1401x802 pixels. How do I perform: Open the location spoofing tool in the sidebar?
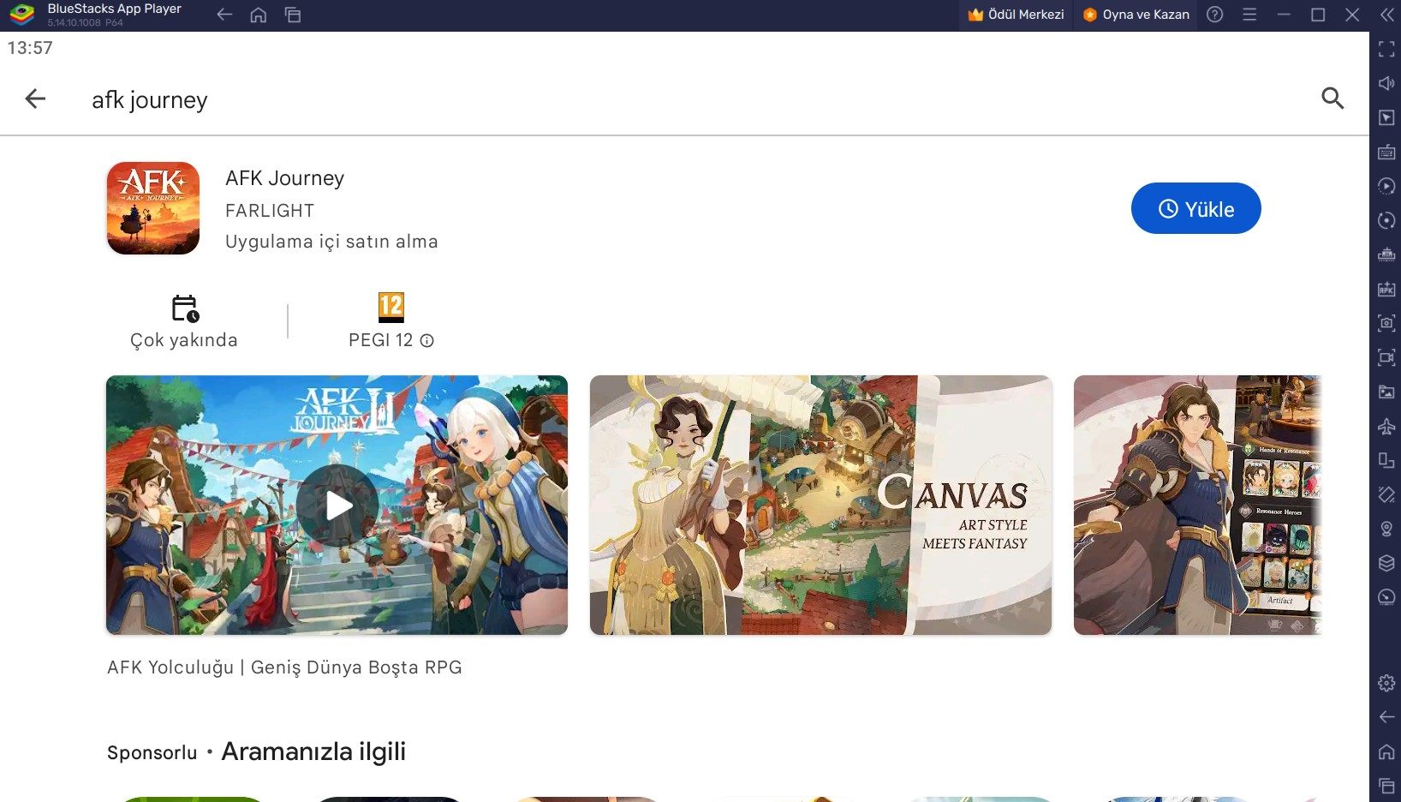[x=1385, y=530]
